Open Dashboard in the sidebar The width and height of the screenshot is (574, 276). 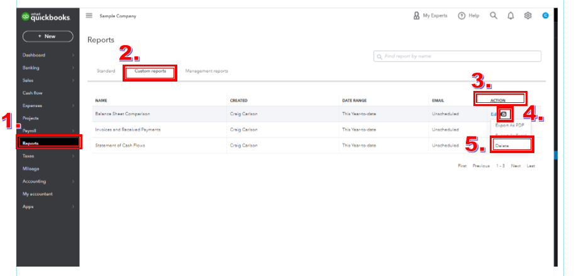point(34,55)
